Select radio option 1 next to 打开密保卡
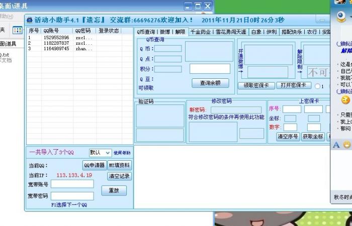The width and height of the screenshot is (352, 226). point(317,86)
